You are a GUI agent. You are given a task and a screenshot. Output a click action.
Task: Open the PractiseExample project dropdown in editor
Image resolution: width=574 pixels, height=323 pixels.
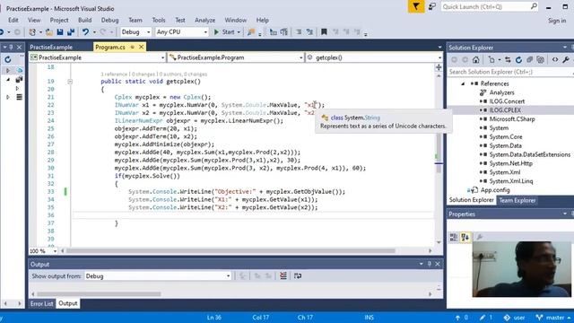[x=98, y=57]
